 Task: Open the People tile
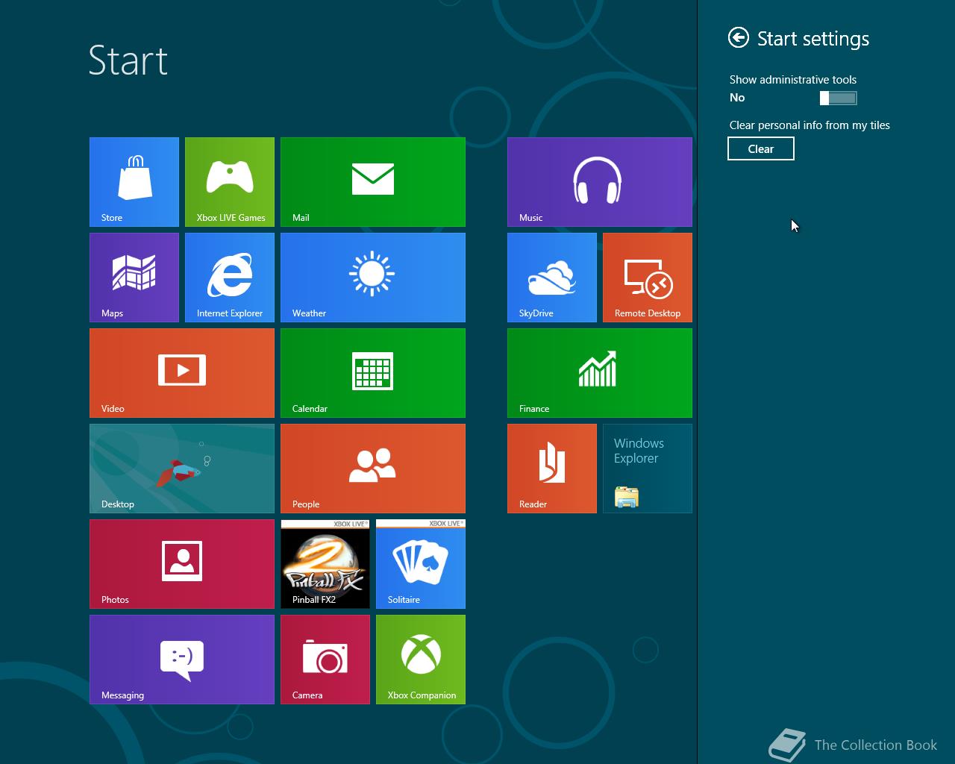click(373, 469)
